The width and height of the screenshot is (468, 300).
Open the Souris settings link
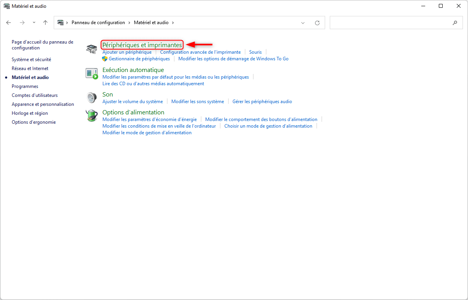pos(255,52)
